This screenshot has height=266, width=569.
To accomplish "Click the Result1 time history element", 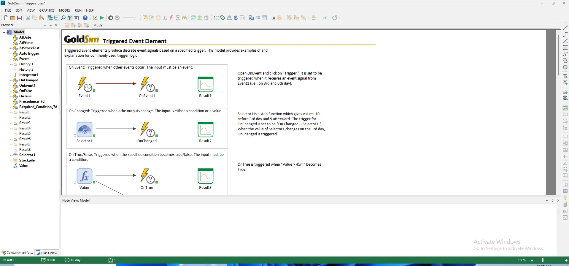I will click(x=205, y=84).
